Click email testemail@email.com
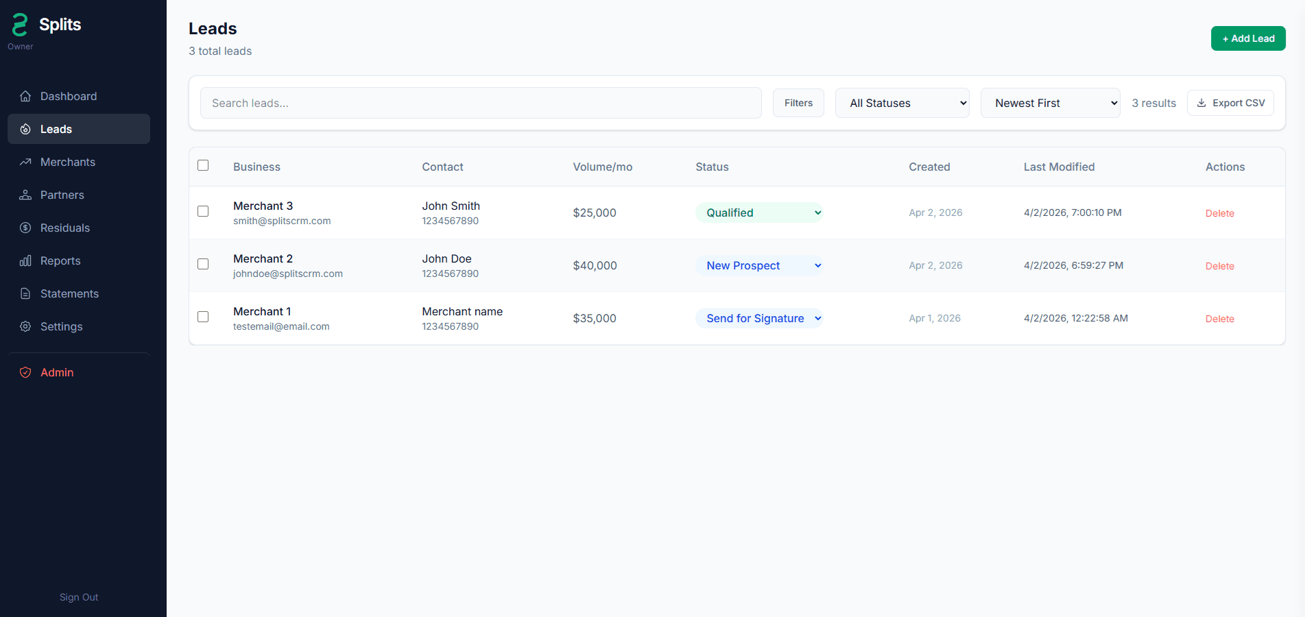Image resolution: width=1305 pixels, height=617 pixels. (x=281, y=326)
